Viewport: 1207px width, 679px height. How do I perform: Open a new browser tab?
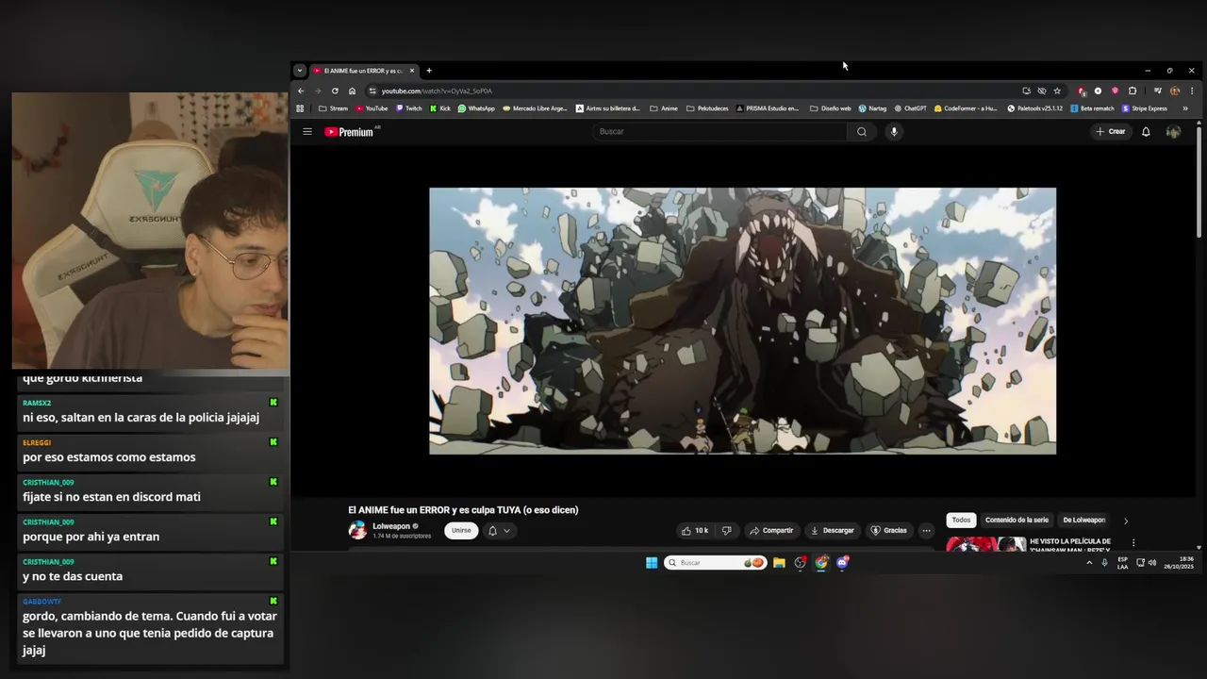click(429, 71)
